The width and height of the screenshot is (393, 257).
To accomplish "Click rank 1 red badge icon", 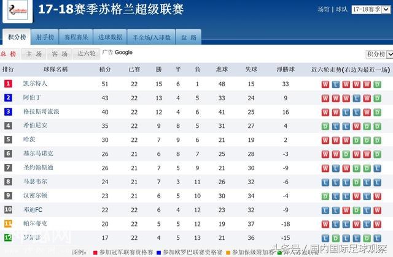I will (x=8, y=84).
